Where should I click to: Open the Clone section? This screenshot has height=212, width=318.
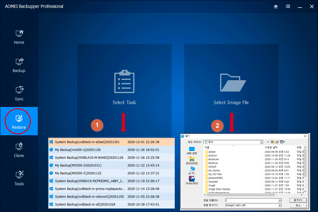(19, 150)
